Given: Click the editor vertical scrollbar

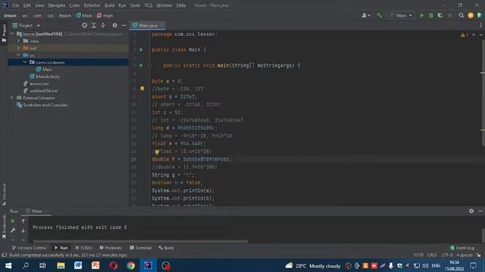Looking at the screenshot, I should 483,92.
